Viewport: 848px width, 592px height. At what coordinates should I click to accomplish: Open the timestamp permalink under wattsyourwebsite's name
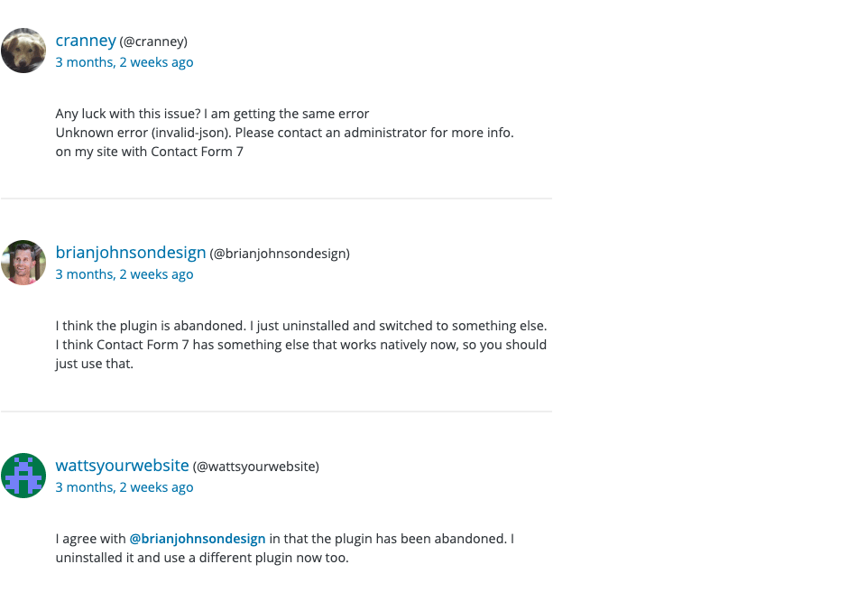pyautogui.click(x=124, y=487)
